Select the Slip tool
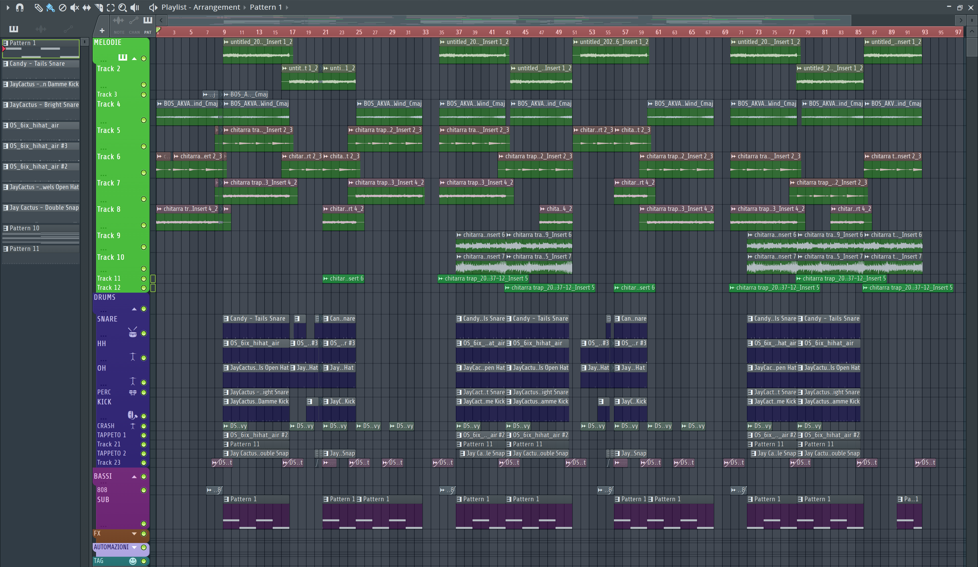This screenshot has height=567, width=978. [87, 7]
